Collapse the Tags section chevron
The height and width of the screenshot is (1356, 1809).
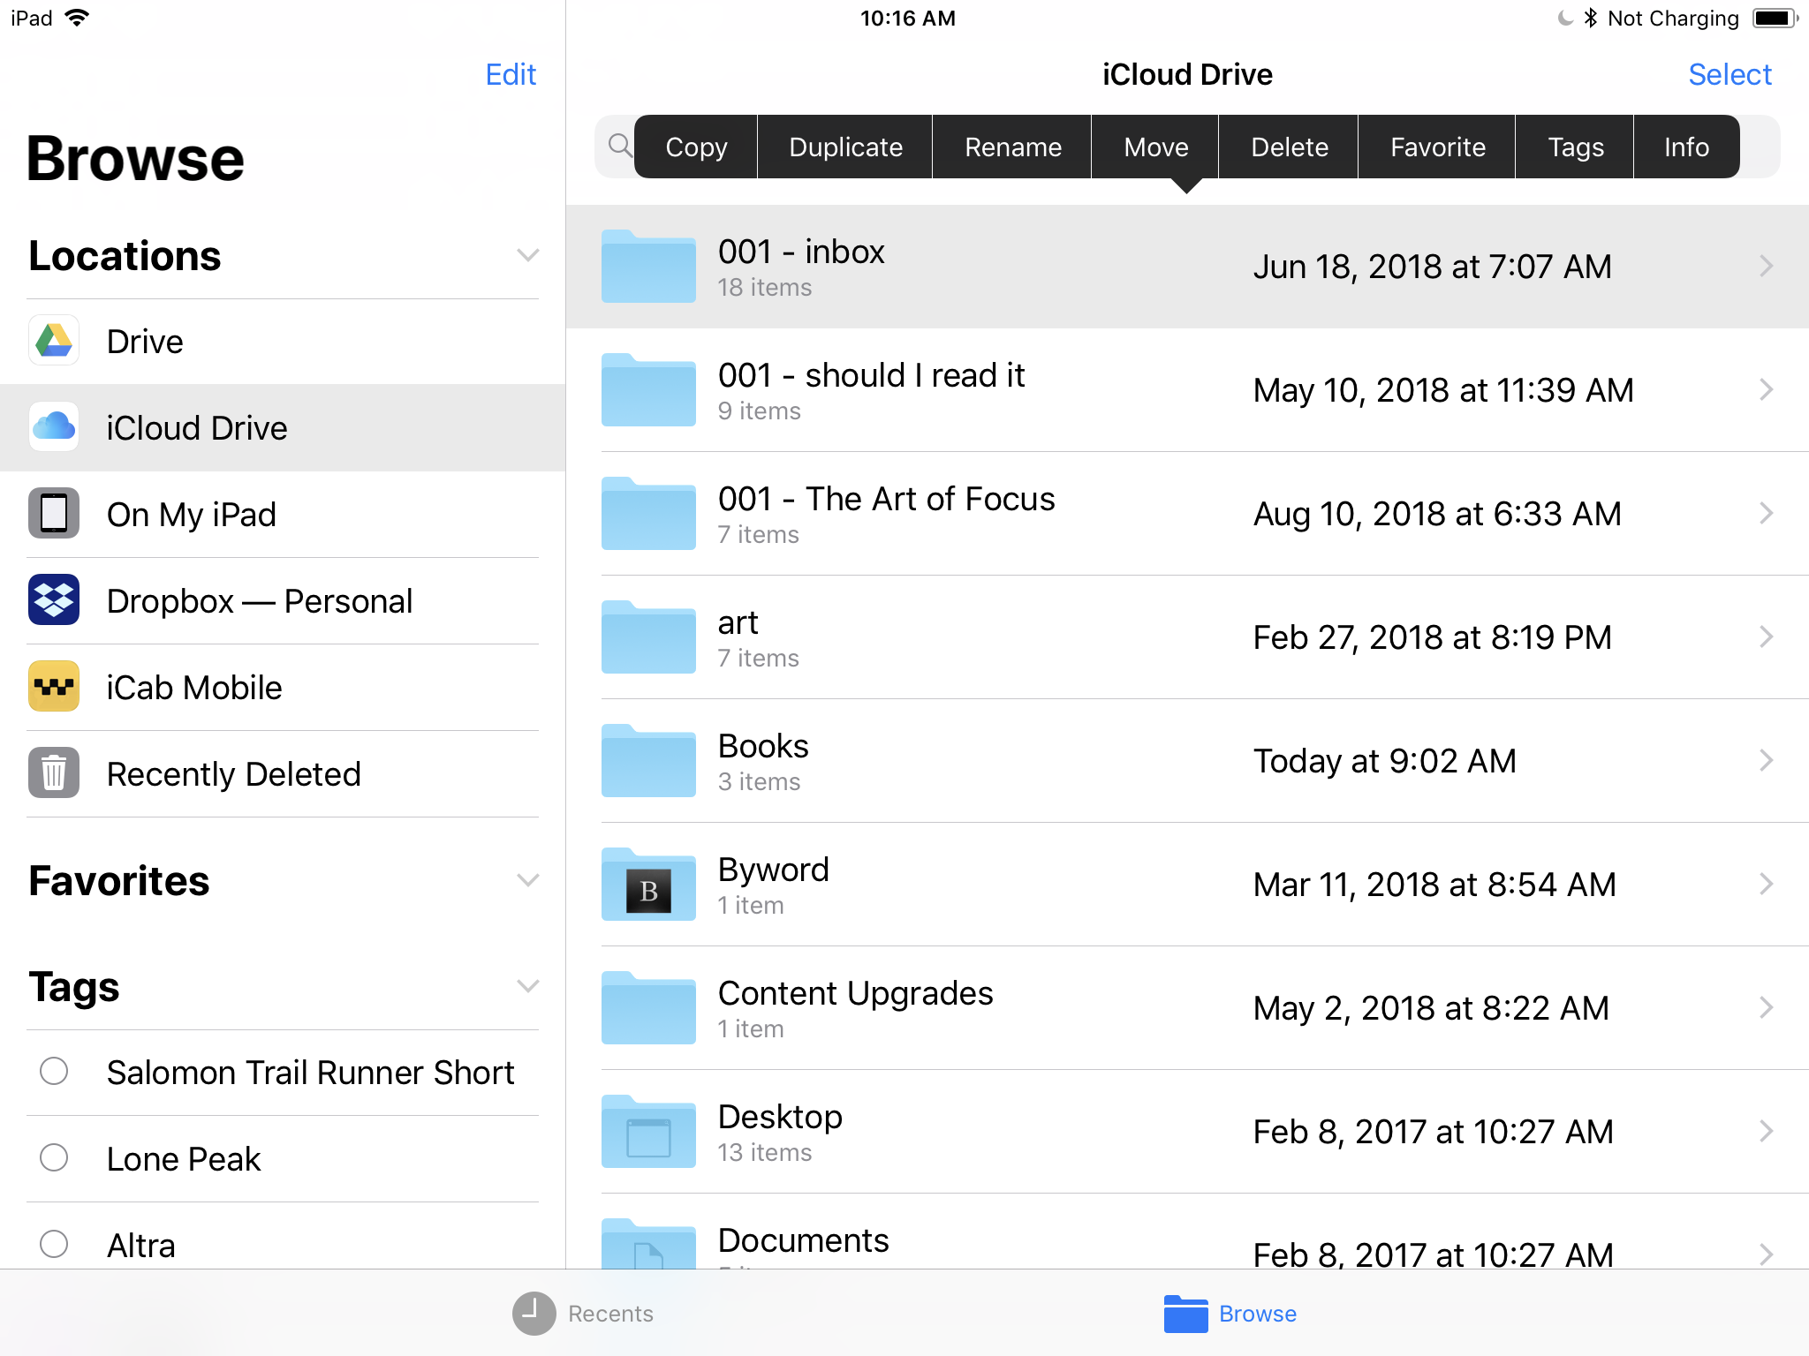click(527, 987)
